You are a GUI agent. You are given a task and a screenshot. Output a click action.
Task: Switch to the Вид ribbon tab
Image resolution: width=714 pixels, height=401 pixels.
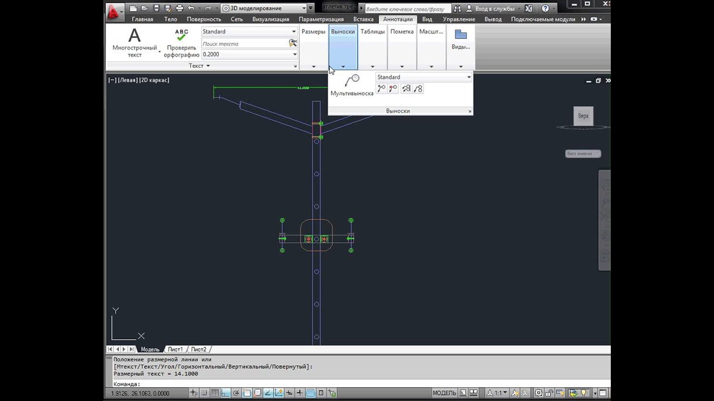coord(427,19)
